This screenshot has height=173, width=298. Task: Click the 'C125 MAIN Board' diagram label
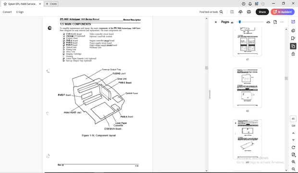click(112, 129)
